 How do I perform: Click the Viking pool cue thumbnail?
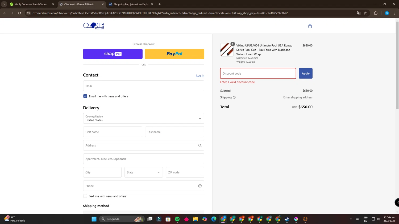227,50
